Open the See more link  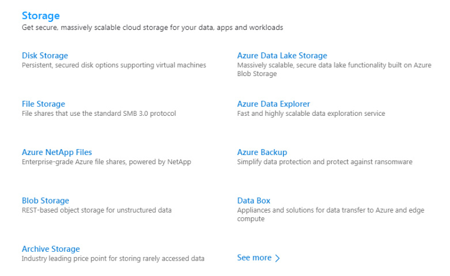click(254, 258)
